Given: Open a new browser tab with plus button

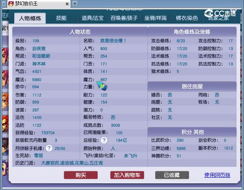Looking at the screenshot, I should [75, 3].
